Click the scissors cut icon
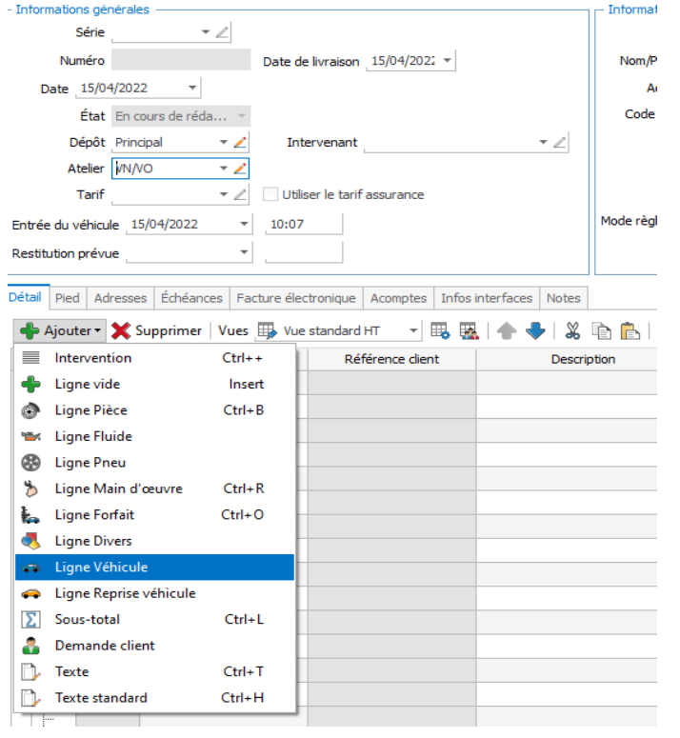This screenshot has height=738, width=680. (572, 330)
